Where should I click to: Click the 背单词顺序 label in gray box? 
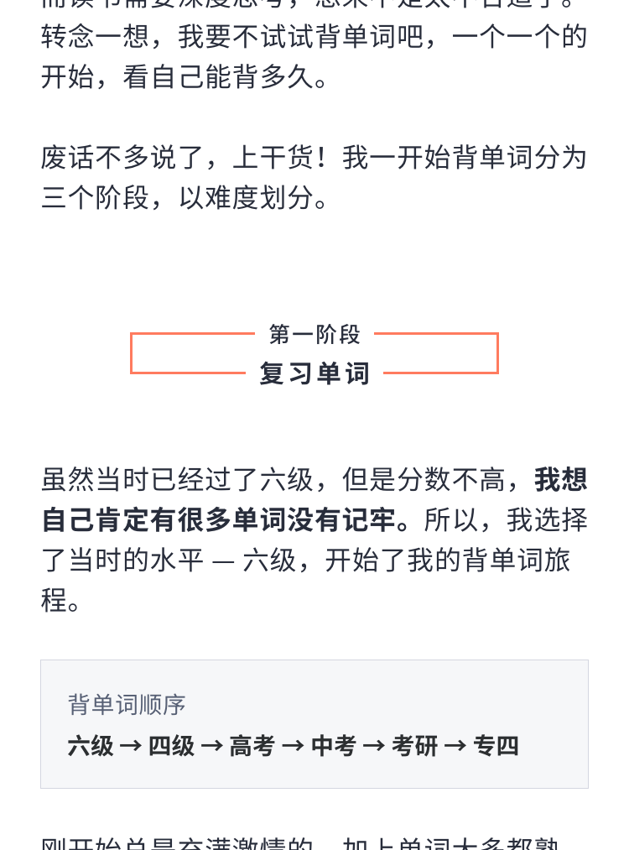[x=127, y=705]
